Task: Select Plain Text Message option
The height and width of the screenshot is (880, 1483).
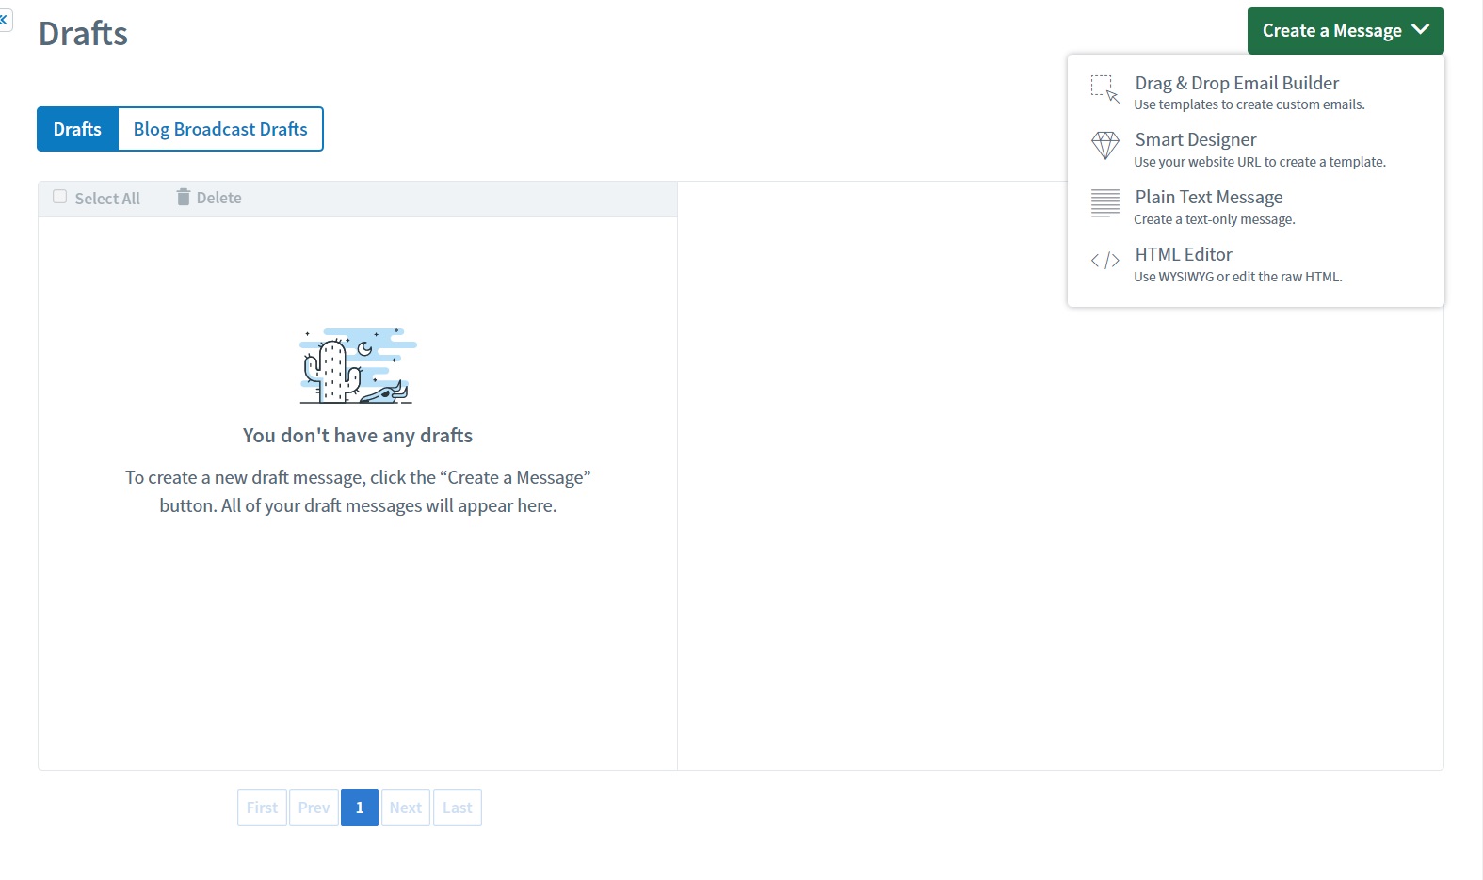Action: pos(1208,198)
